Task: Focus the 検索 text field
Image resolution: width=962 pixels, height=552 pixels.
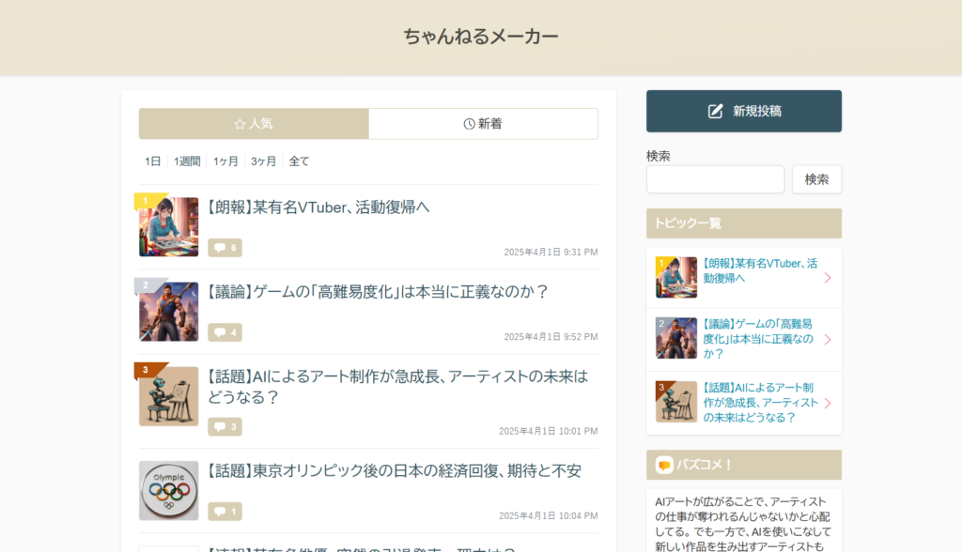Action: click(x=715, y=179)
